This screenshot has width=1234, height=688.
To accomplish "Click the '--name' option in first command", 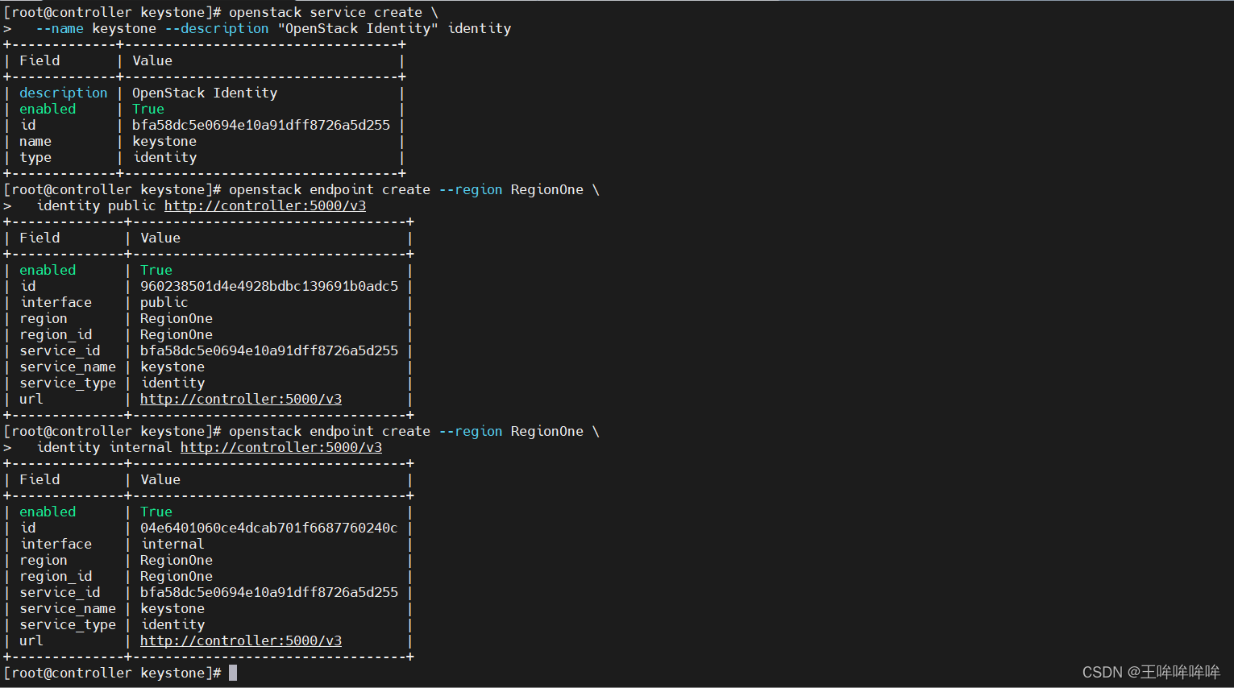I will (x=60, y=28).
